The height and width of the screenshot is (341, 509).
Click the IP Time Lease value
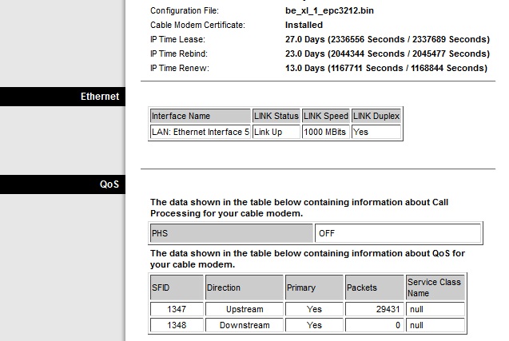click(387, 39)
